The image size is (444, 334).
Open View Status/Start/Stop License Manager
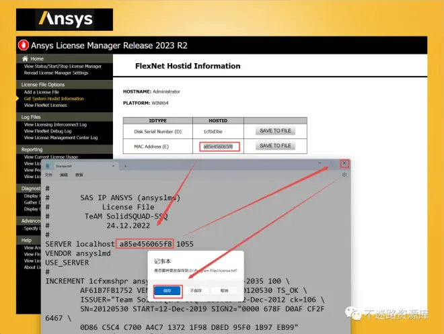(x=63, y=67)
